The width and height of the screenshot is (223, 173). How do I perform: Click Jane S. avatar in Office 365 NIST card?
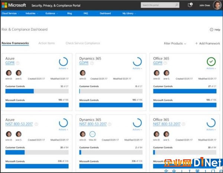point(166,134)
